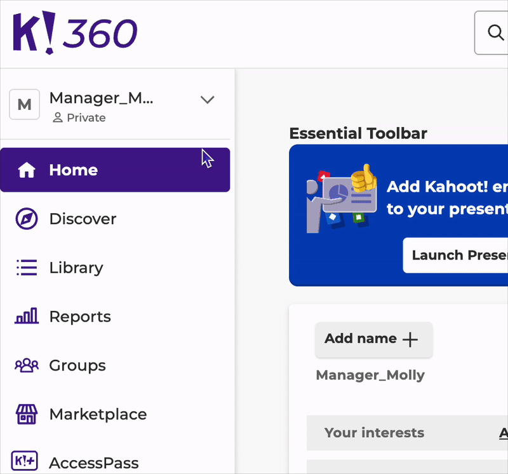Click the Your interests row label
The image size is (508, 474).
point(374,433)
